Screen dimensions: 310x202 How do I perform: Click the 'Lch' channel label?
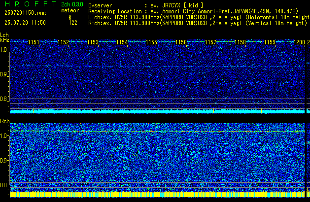pos(4,35)
